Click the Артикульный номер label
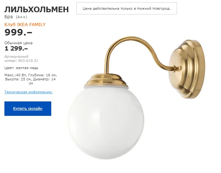 pos(16,59)
